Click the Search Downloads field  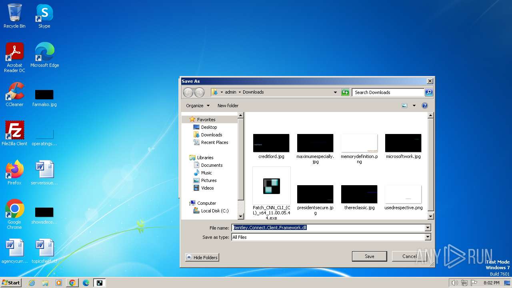pos(388,92)
